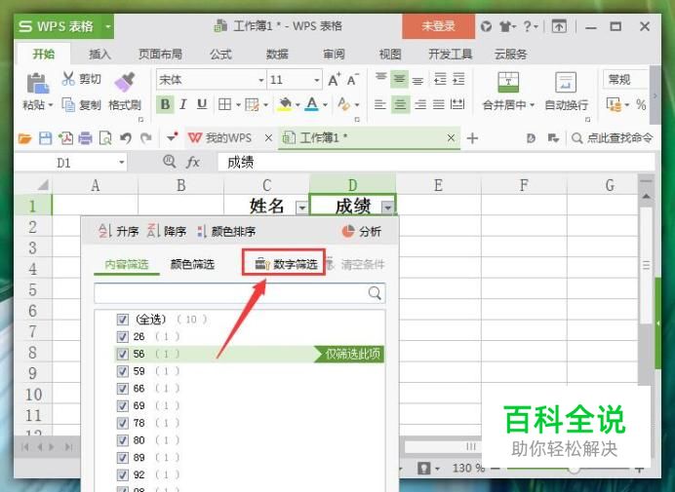This screenshot has height=492, width=675.
Task: Uncheck the 59 filter value
Action: pos(123,371)
